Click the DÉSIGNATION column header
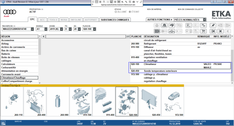The image size is (234, 126). (151, 36)
